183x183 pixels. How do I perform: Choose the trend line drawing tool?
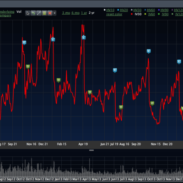pyautogui.click(x=39, y=13)
